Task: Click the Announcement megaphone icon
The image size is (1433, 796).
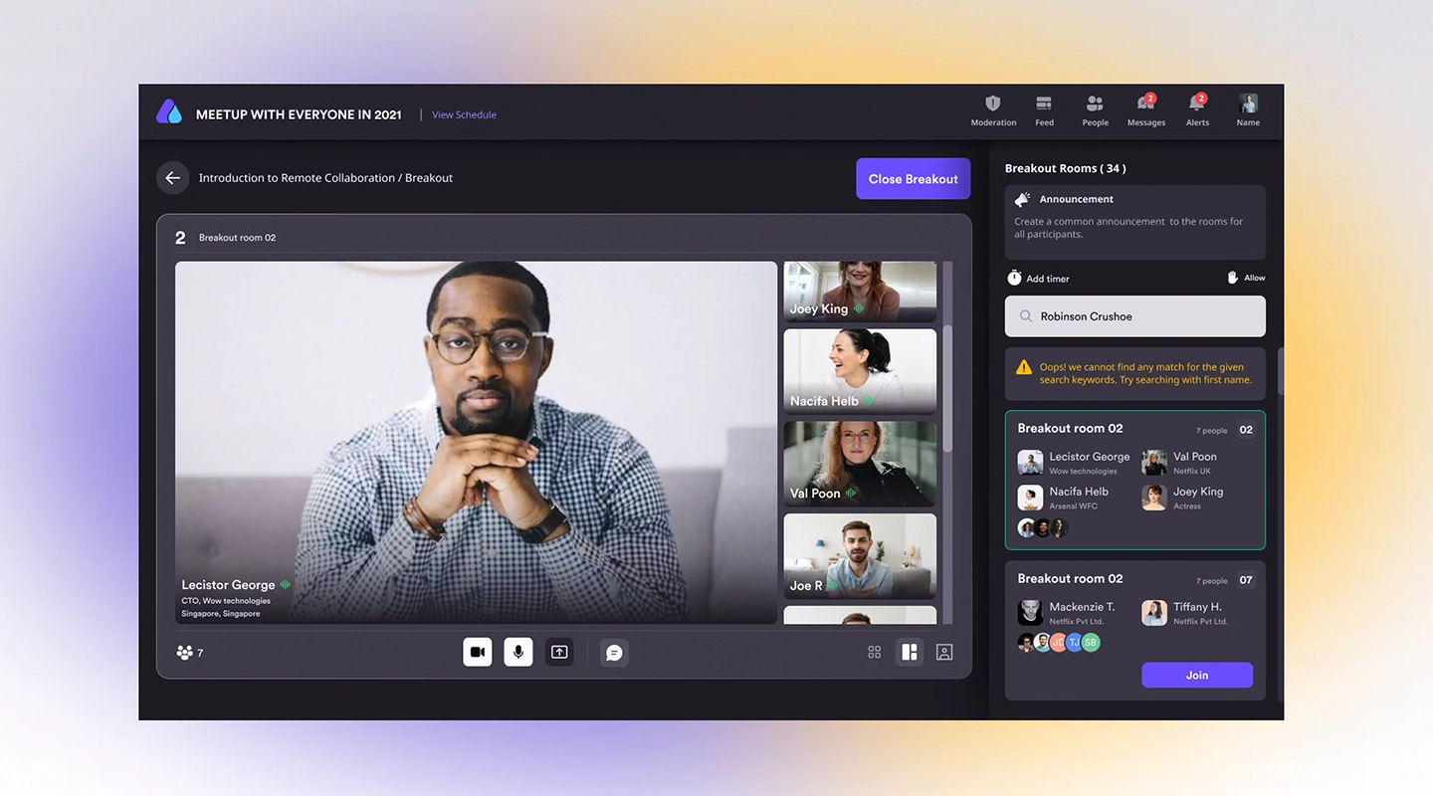Action: pos(1022,198)
